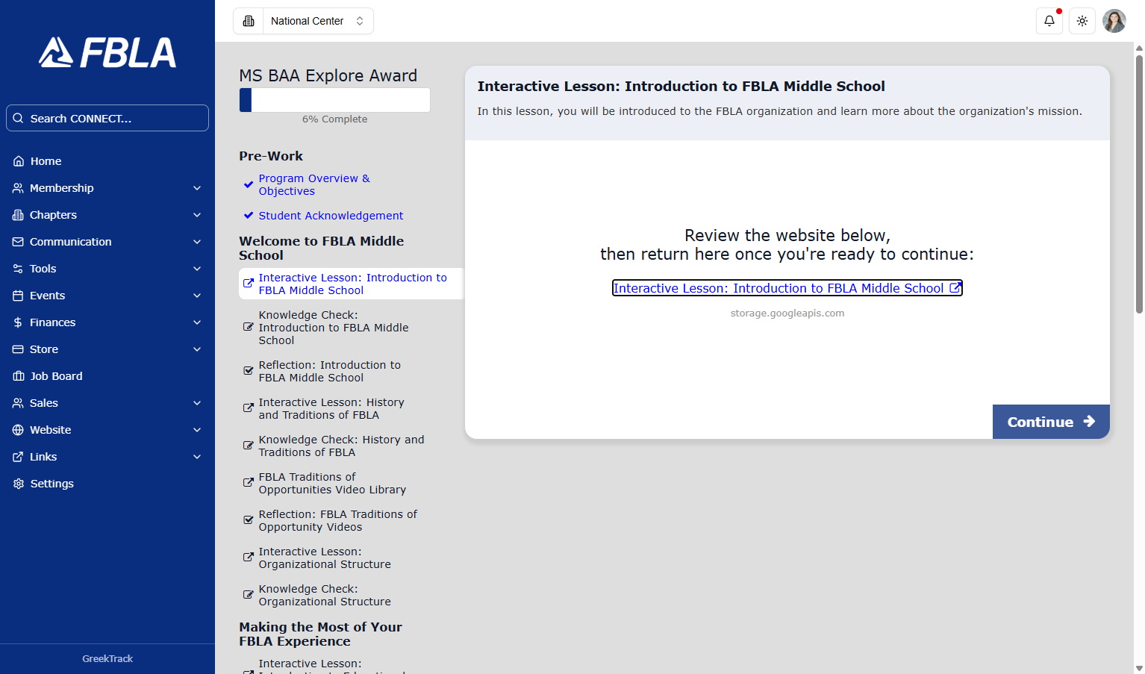
Task: Expand the Chapters menu chevron
Action: [197, 215]
